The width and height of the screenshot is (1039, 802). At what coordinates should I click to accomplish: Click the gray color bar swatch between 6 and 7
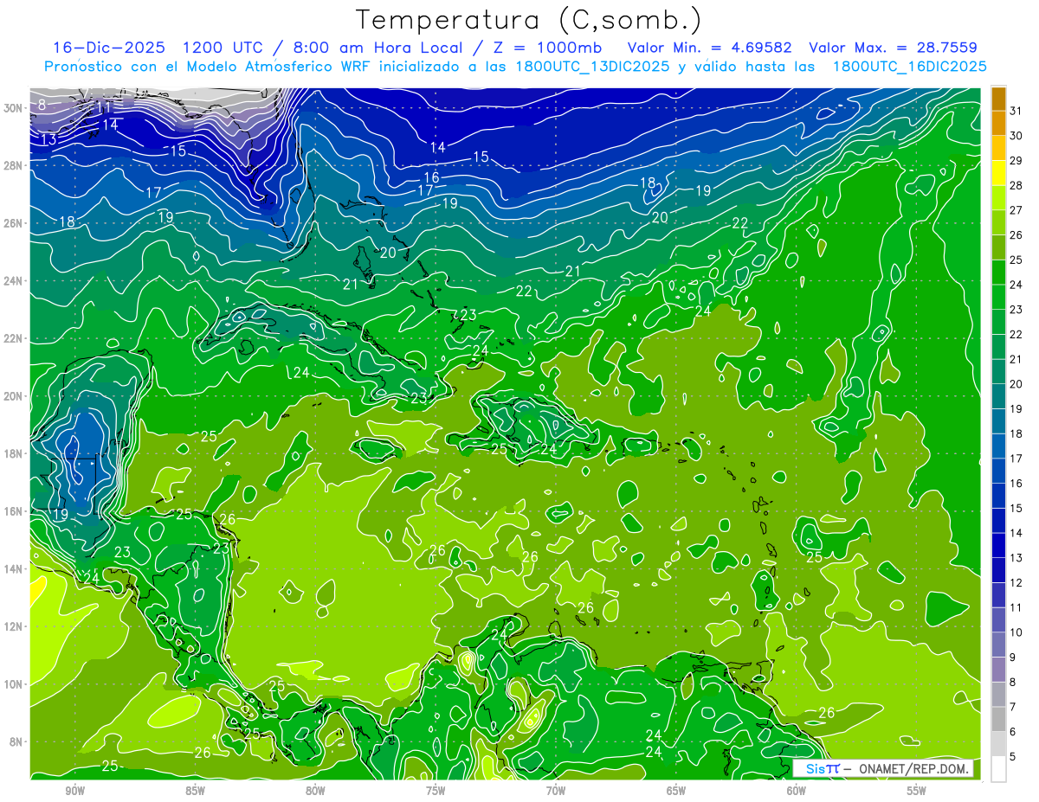point(998,720)
